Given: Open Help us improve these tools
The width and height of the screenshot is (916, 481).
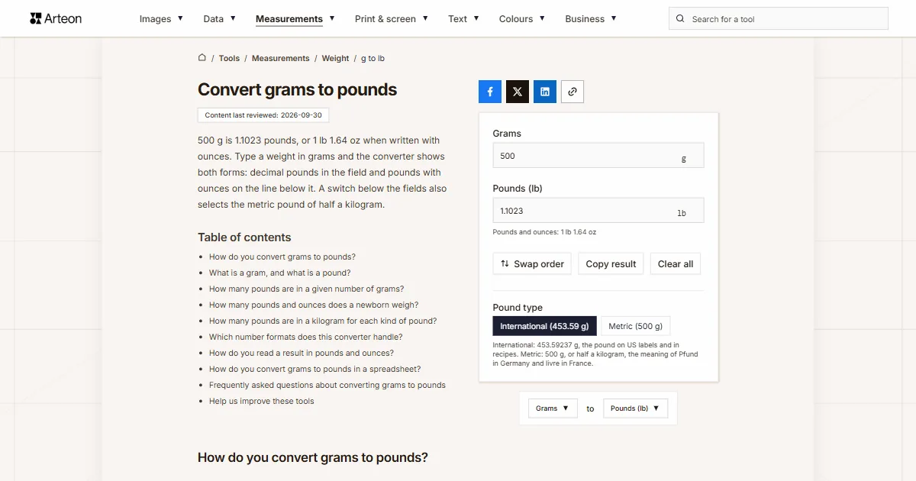Looking at the screenshot, I should 262,401.
